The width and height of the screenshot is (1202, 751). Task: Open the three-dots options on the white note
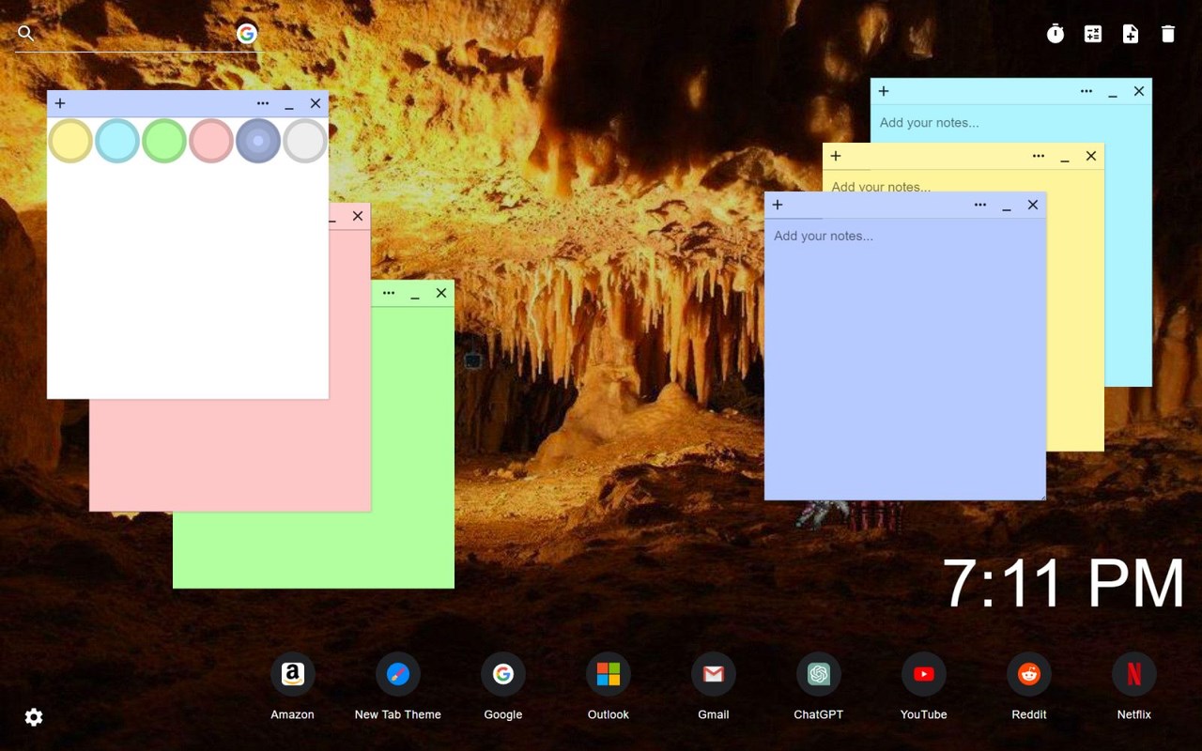(263, 103)
